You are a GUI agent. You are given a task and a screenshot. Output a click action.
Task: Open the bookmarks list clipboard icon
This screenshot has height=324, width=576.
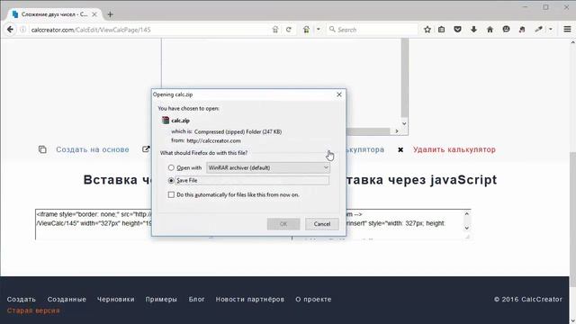pyautogui.click(x=442, y=30)
